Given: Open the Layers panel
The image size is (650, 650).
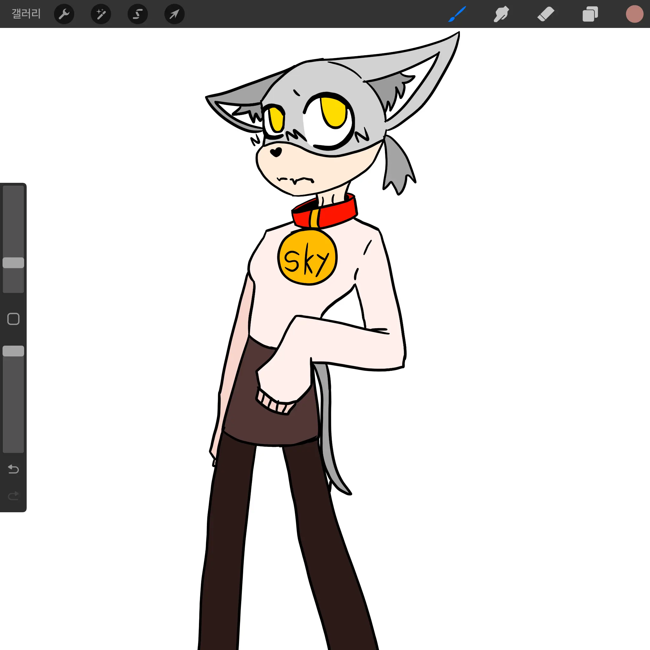Looking at the screenshot, I should (590, 14).
